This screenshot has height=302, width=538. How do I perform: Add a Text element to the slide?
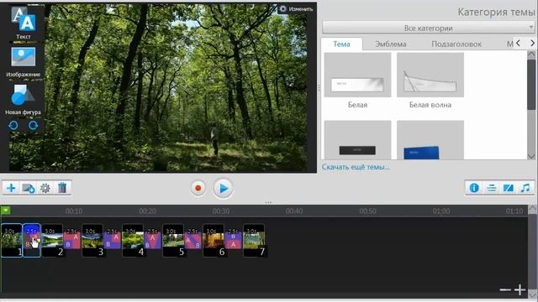[24, 23]
